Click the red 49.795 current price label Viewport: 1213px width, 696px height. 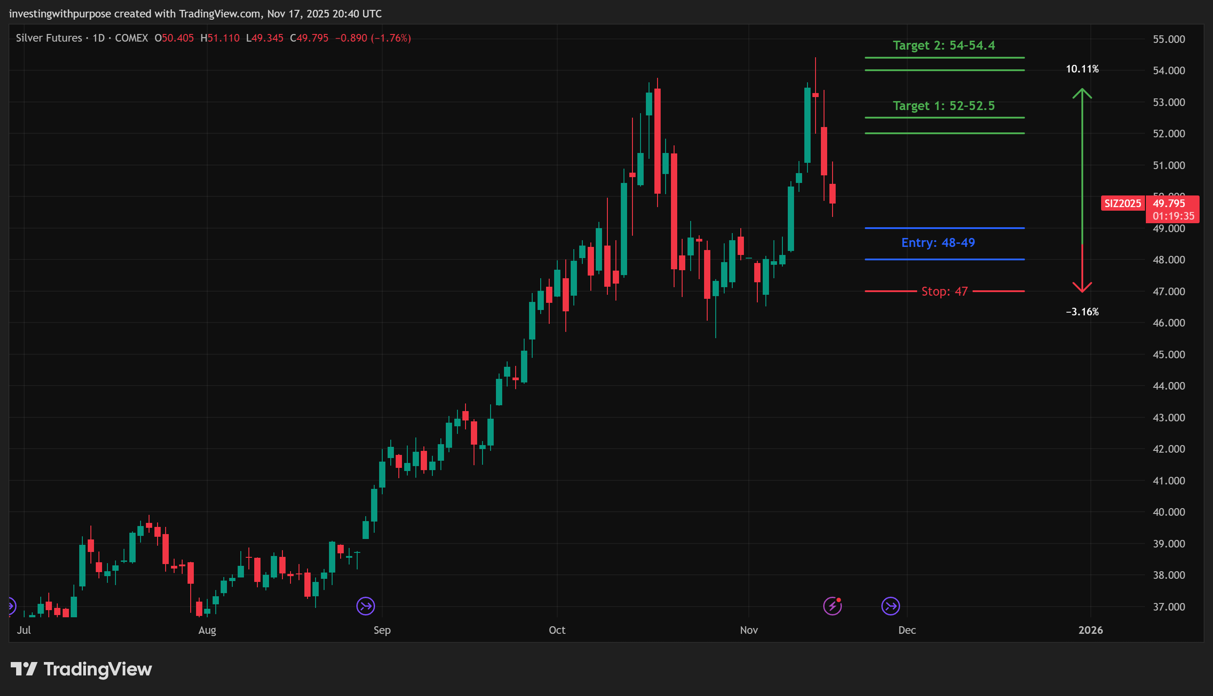1169,204
